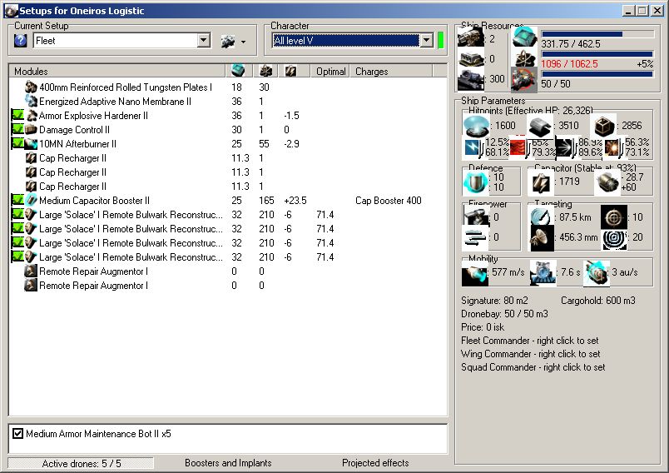Click the CPU column header icon

238,71
